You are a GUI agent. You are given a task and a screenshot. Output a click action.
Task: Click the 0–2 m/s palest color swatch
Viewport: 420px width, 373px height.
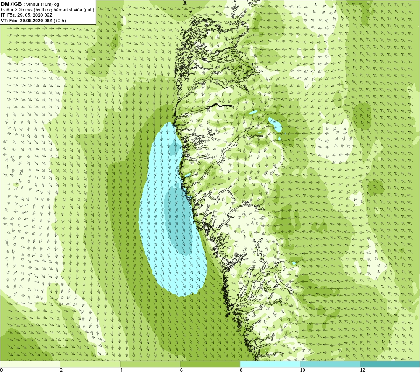[30, 364]
